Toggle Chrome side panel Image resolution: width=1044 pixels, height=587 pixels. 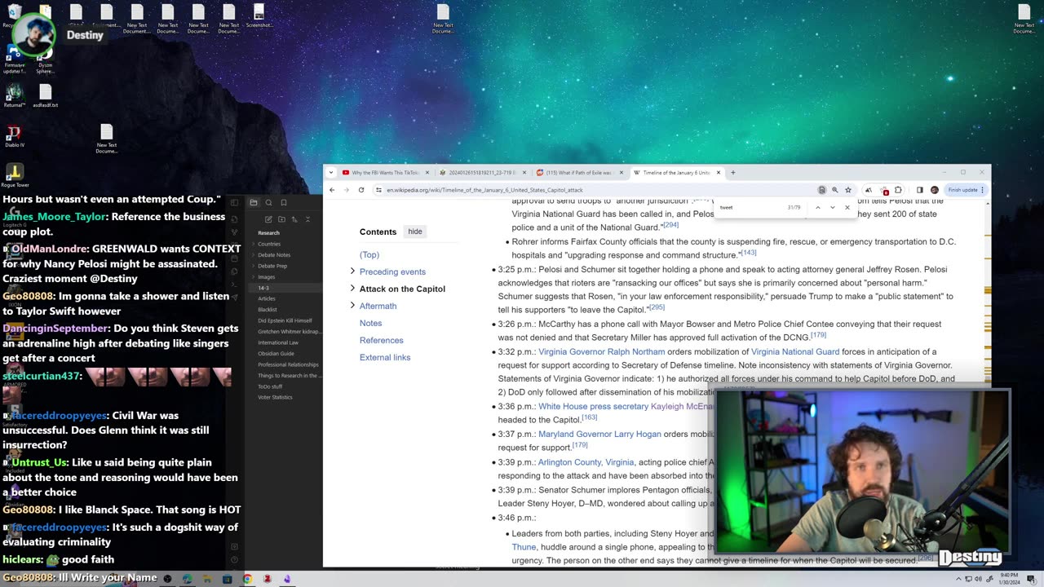tap(919, 190)
